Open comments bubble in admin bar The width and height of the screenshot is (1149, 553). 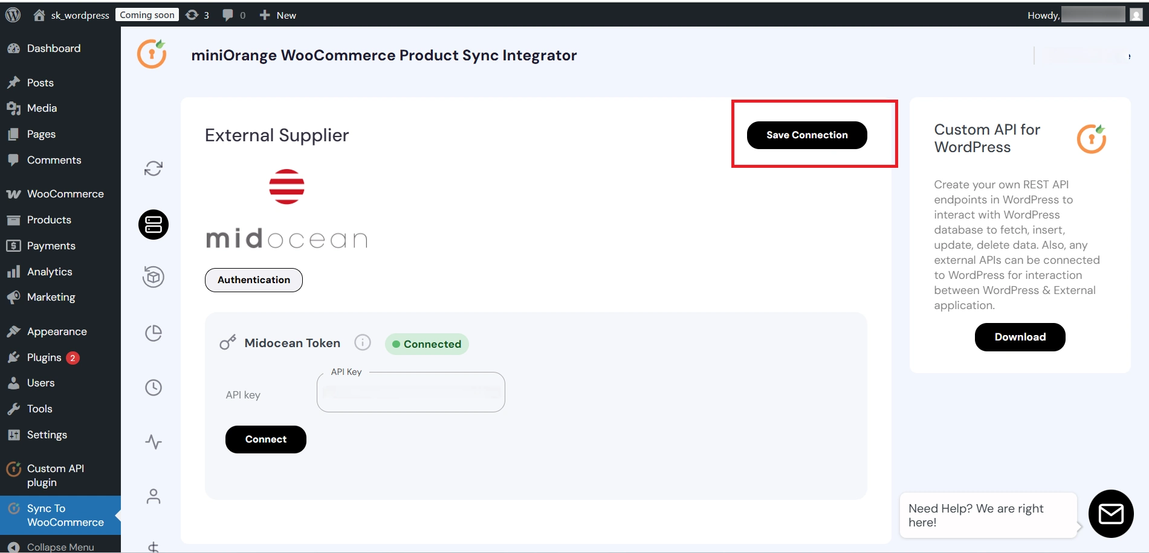[234, 15]
